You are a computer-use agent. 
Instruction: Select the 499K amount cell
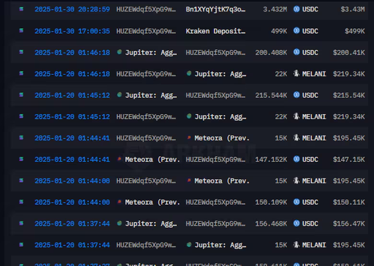279,31
